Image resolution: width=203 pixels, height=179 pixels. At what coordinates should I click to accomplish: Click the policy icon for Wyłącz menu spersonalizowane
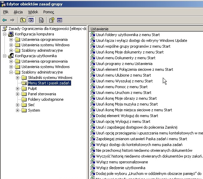click(x=93, y=162)
